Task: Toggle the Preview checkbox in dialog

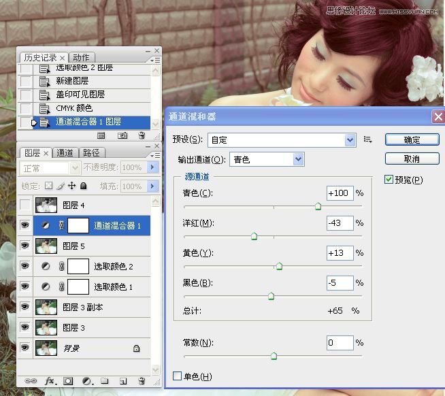Action: coord(389,180)
